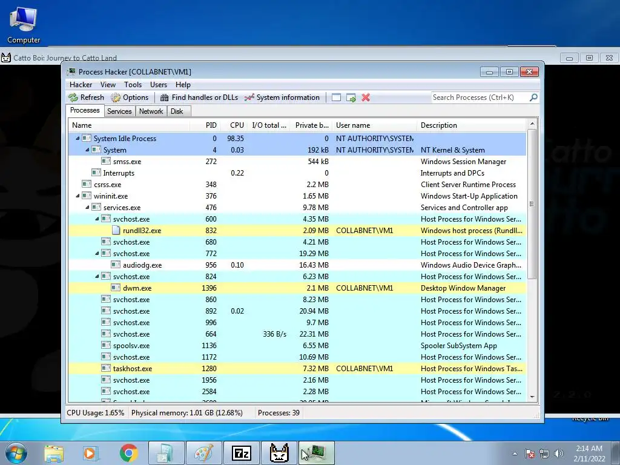Click the Computer desktop icon

(x=24, y=25)
